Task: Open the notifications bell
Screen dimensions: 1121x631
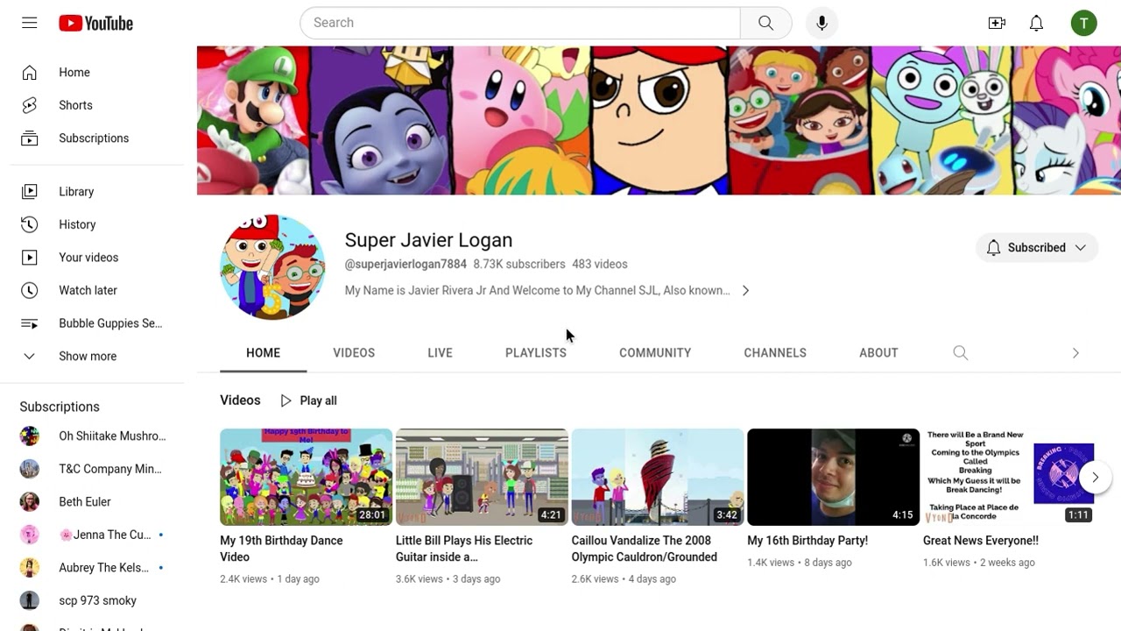Action: click(1036, 24)
